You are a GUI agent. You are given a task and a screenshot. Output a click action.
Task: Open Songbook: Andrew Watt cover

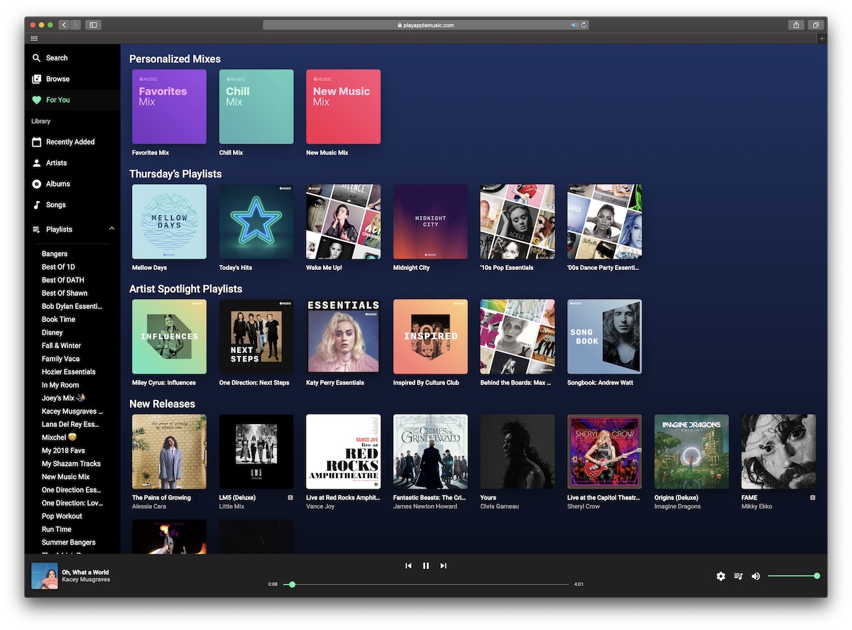pyautogui.click(x=604, y=337)
